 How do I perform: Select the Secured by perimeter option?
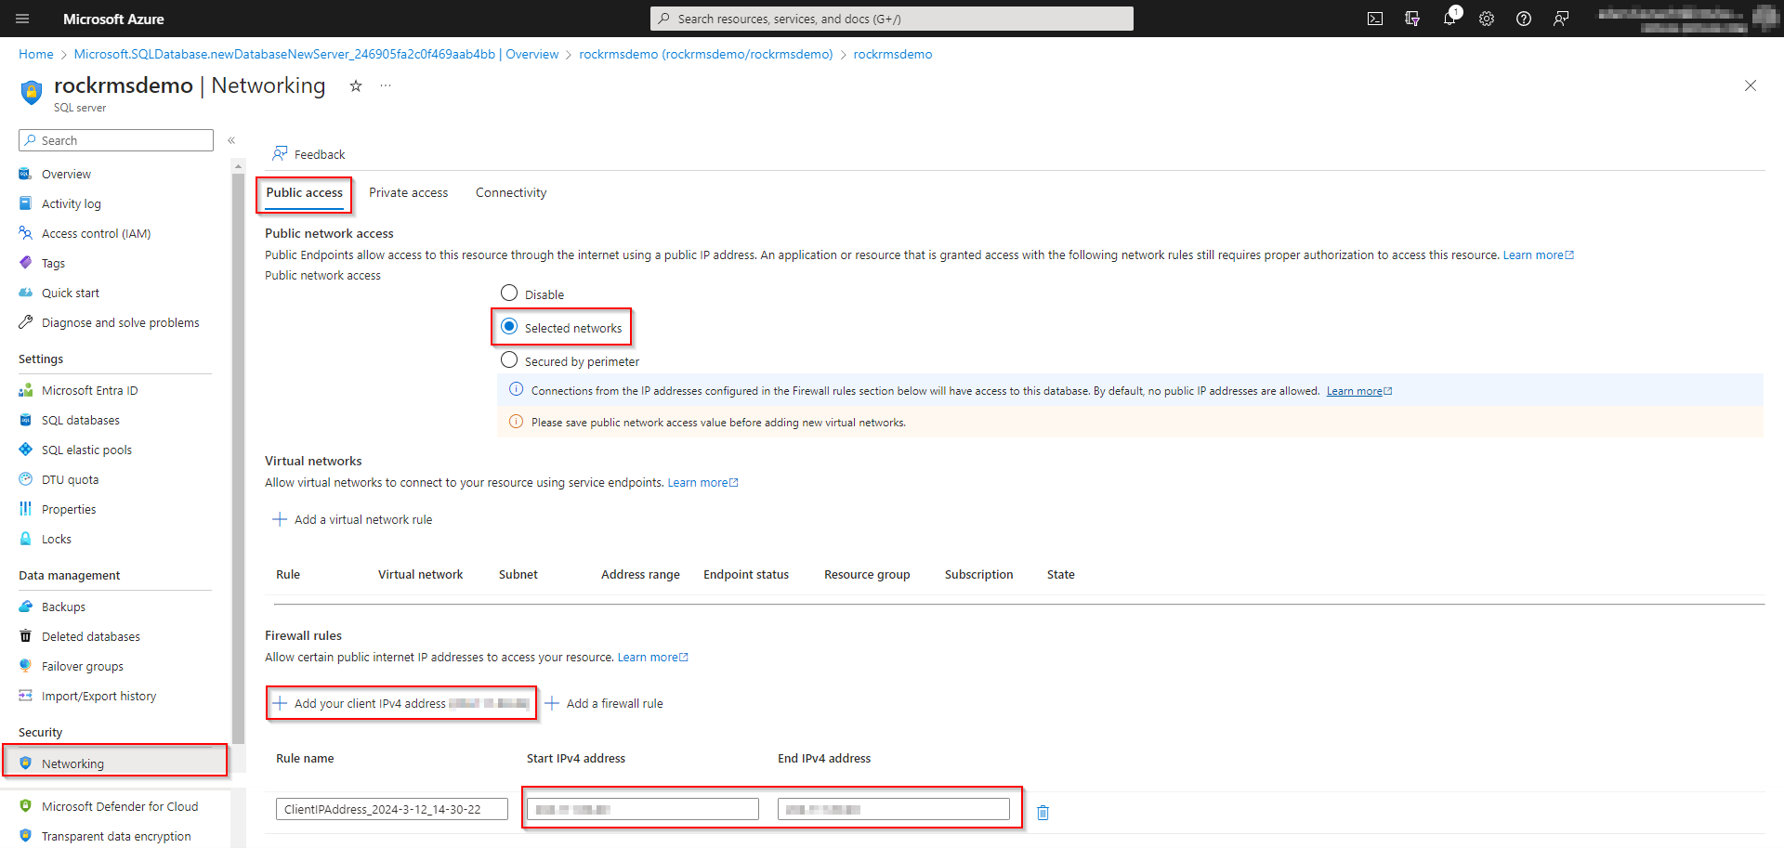[x=509, y=360]
